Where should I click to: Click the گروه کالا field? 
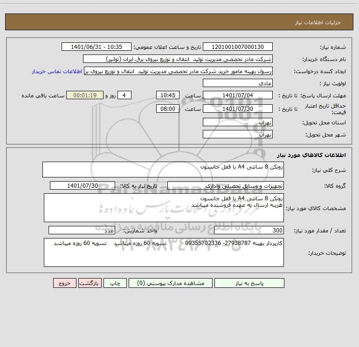coord(226,185)
